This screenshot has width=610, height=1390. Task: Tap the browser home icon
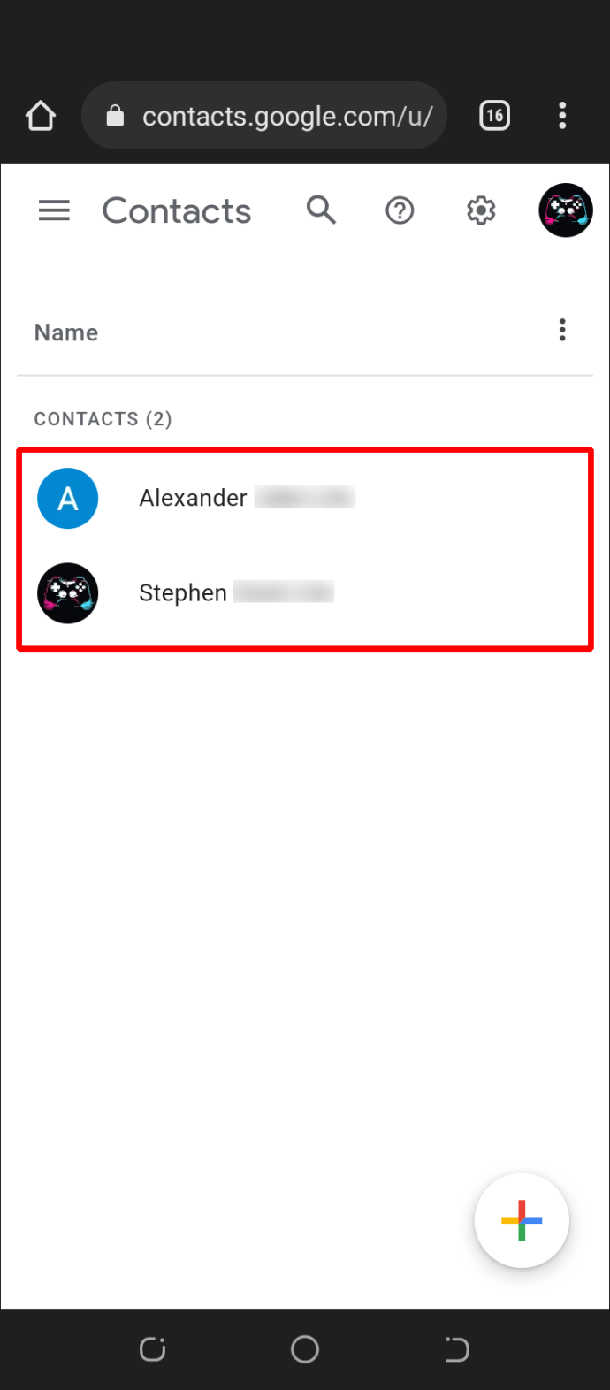pyautogui.click(x=41, y=116)
